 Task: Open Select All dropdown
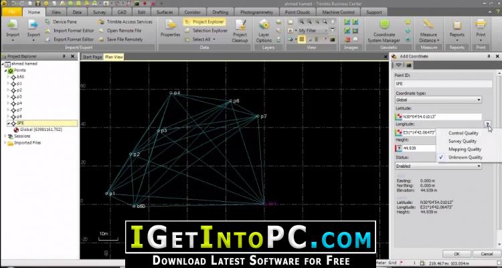point(200,39)
